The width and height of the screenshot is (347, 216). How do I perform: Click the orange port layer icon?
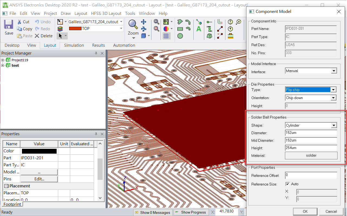(230, 36)
